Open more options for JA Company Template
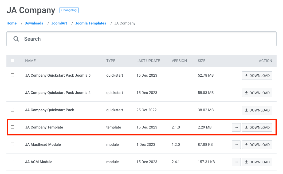Viewport: 283px width, 174px height. click(236, 127)
